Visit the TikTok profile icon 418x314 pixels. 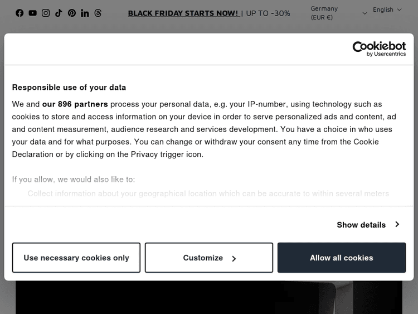pyautogui.click(x=59, y=13)
